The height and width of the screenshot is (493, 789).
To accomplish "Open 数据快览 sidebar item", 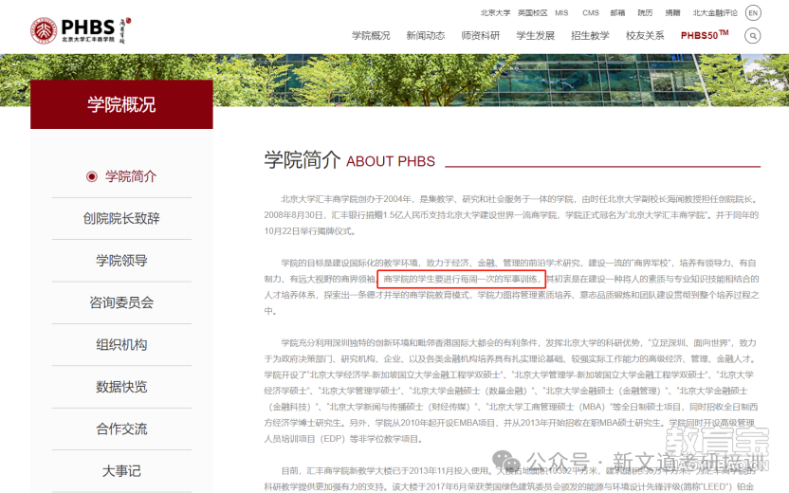I will (121, 387).
